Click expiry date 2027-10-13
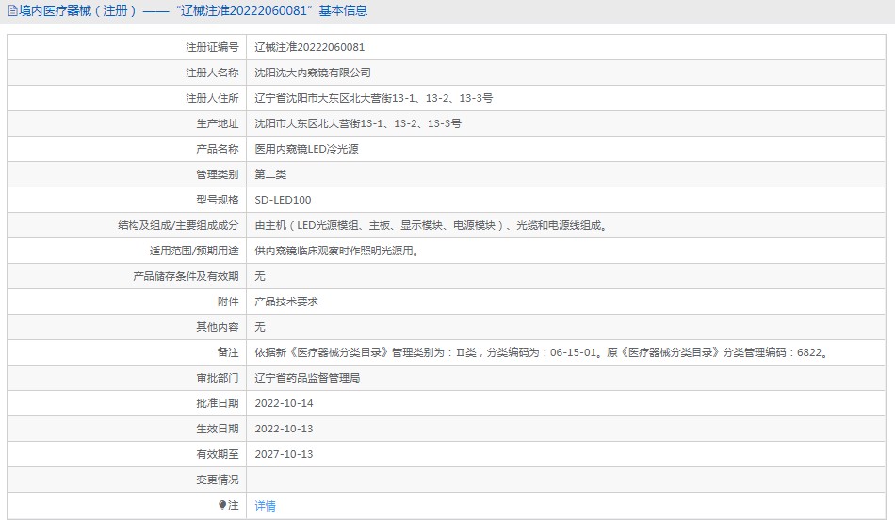The width and height of the screenshot is (895, 521). [284, 454]
